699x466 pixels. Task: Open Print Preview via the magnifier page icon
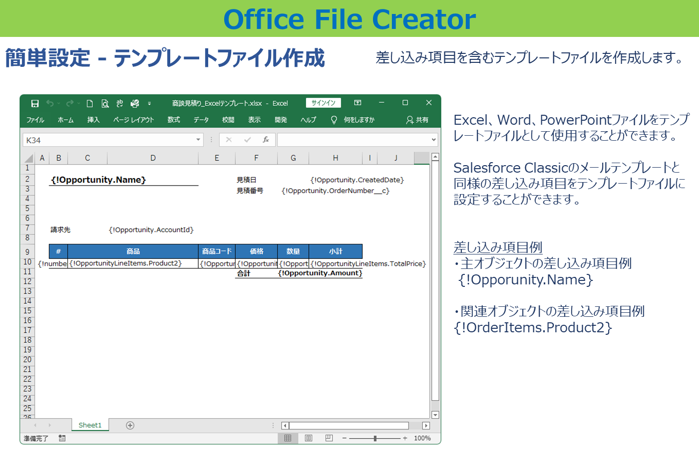(x=105, y=103)
